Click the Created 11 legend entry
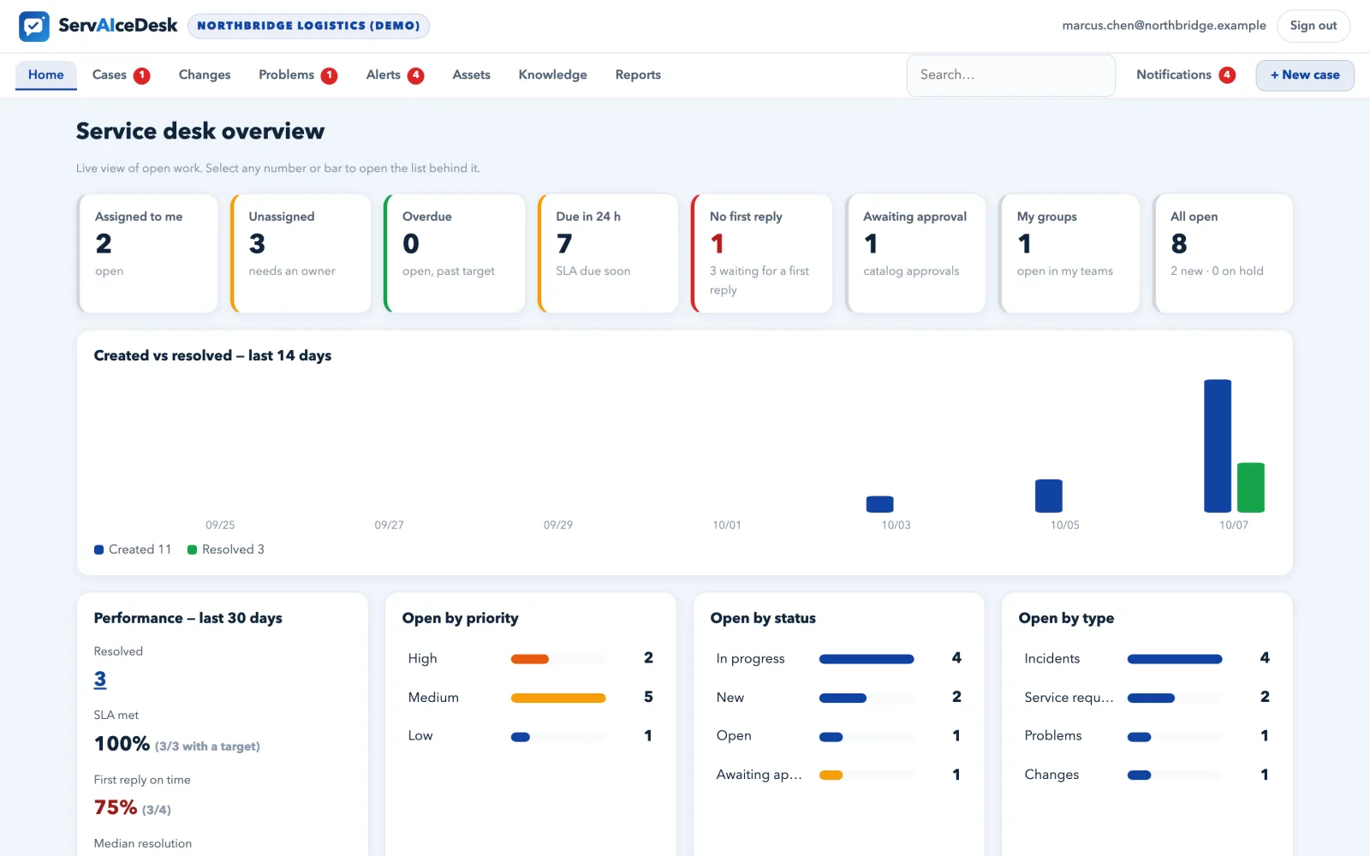The image size is (1370, 856). click(x=133, y=550)
